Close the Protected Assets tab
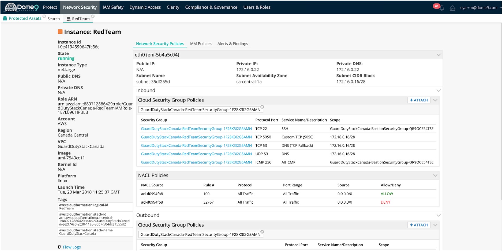Viewport: 502px width, 251px height. click(44, 16)
